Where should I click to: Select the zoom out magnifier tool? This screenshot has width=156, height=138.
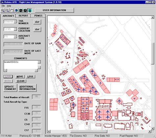pyautogui.click(x=7, y=11)
